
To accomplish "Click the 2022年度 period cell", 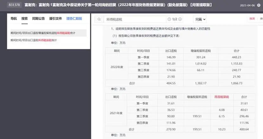I will [117, 67].
